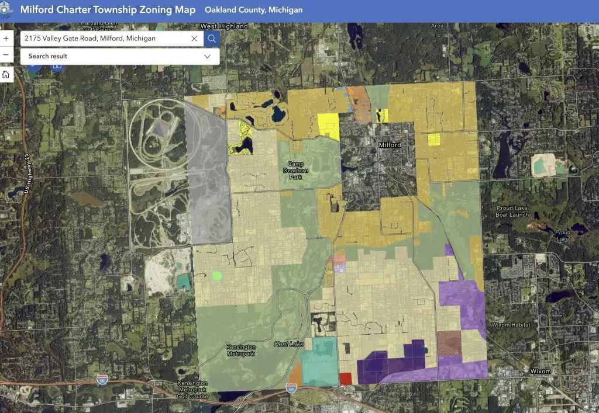The image size is (599, 413).
Task: Run search with the magnifier button
Action: (212, 39)
